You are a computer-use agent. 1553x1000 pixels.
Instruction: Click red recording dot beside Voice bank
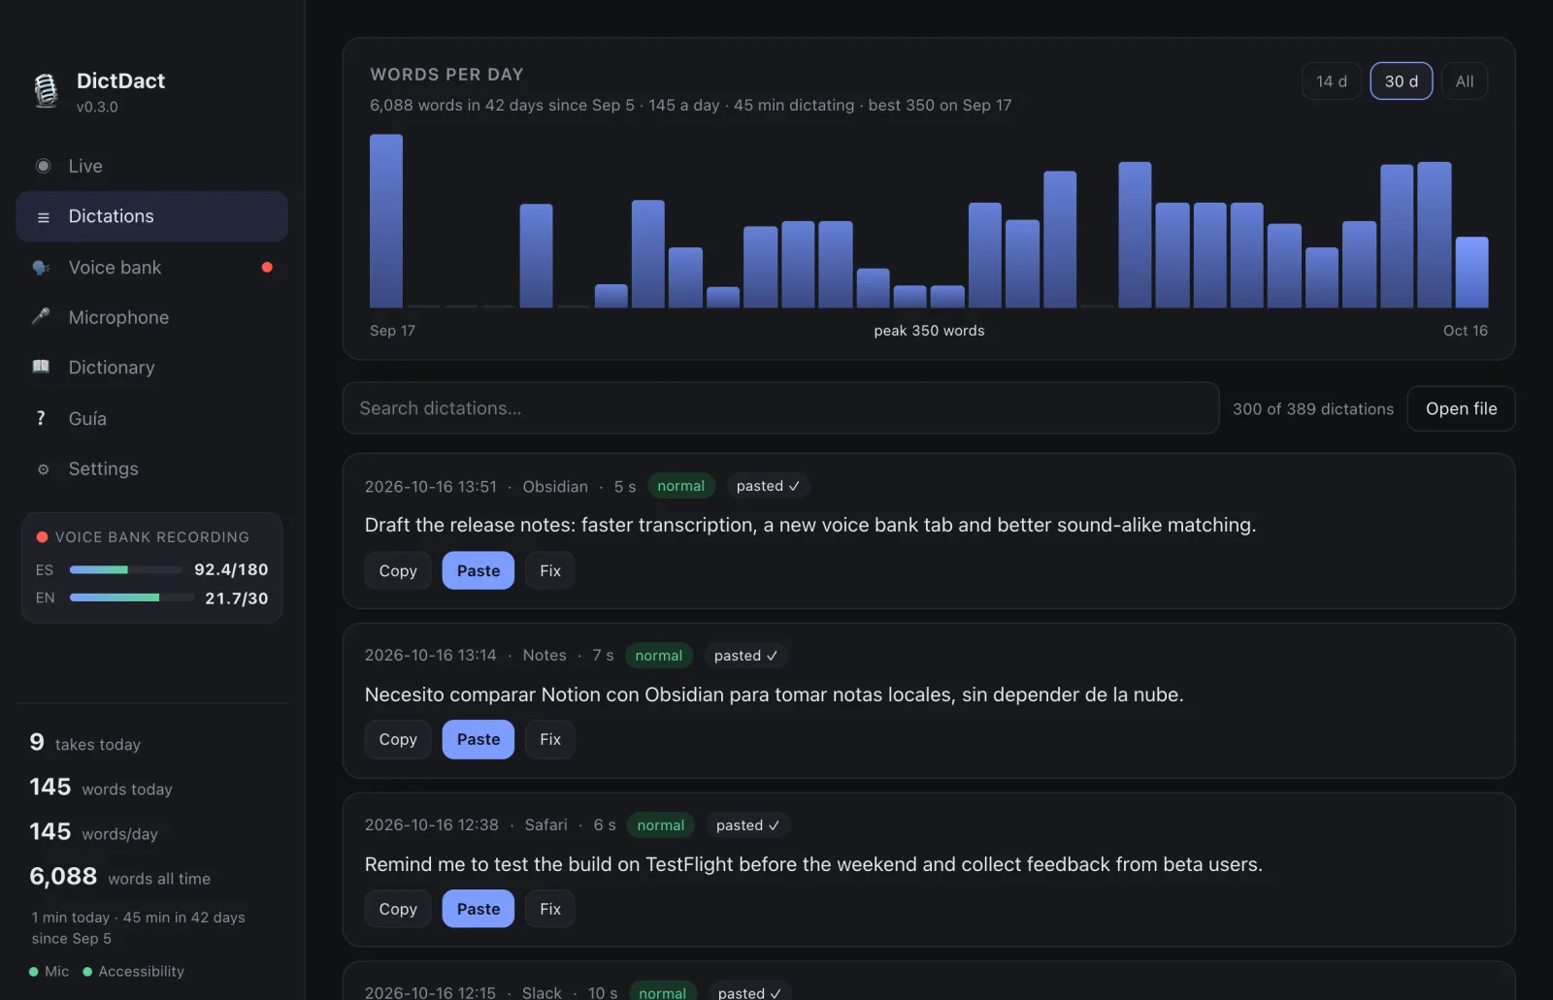267,268
